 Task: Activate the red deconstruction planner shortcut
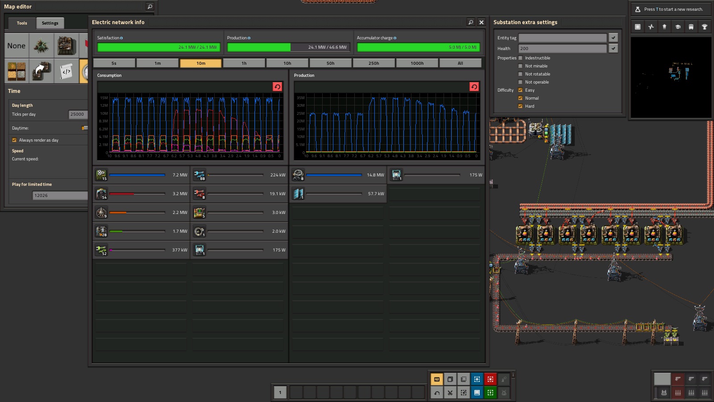(x=490, y=379)
